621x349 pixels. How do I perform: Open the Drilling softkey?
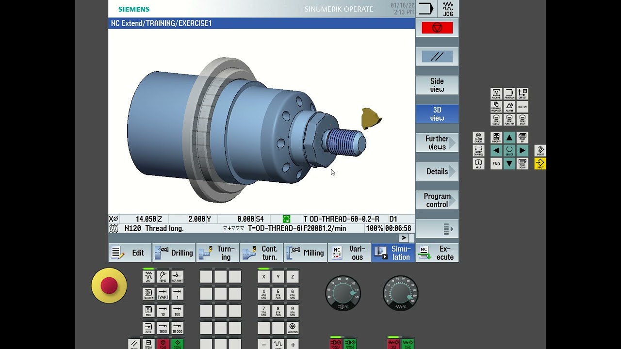pos(174,253)
